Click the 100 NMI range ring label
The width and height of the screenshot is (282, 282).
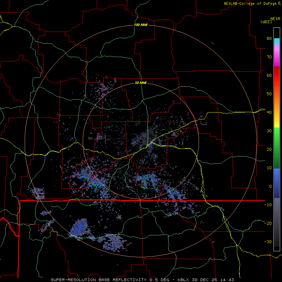(141, 25)
